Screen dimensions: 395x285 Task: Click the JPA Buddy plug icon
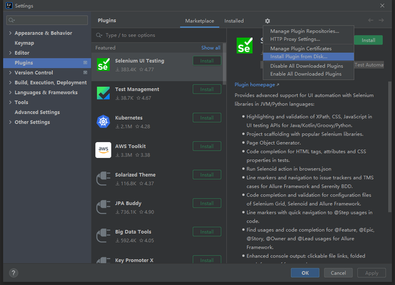103,207
